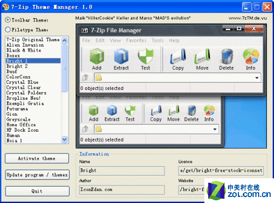Screen dimensions: 274x203
Task: Select Crystal Folders theme
Action: coord(33,93)
